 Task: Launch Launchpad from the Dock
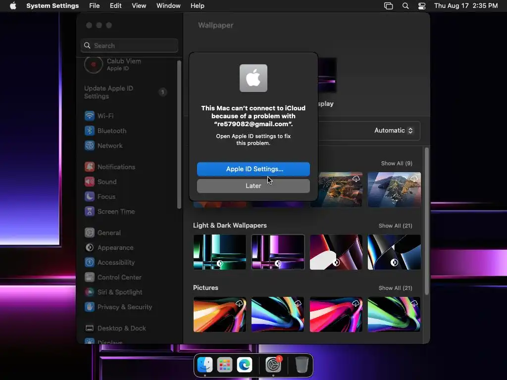[x=225, y=365]
